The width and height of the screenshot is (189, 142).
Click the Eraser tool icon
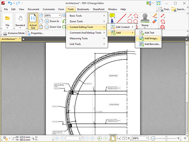[154, 21]
